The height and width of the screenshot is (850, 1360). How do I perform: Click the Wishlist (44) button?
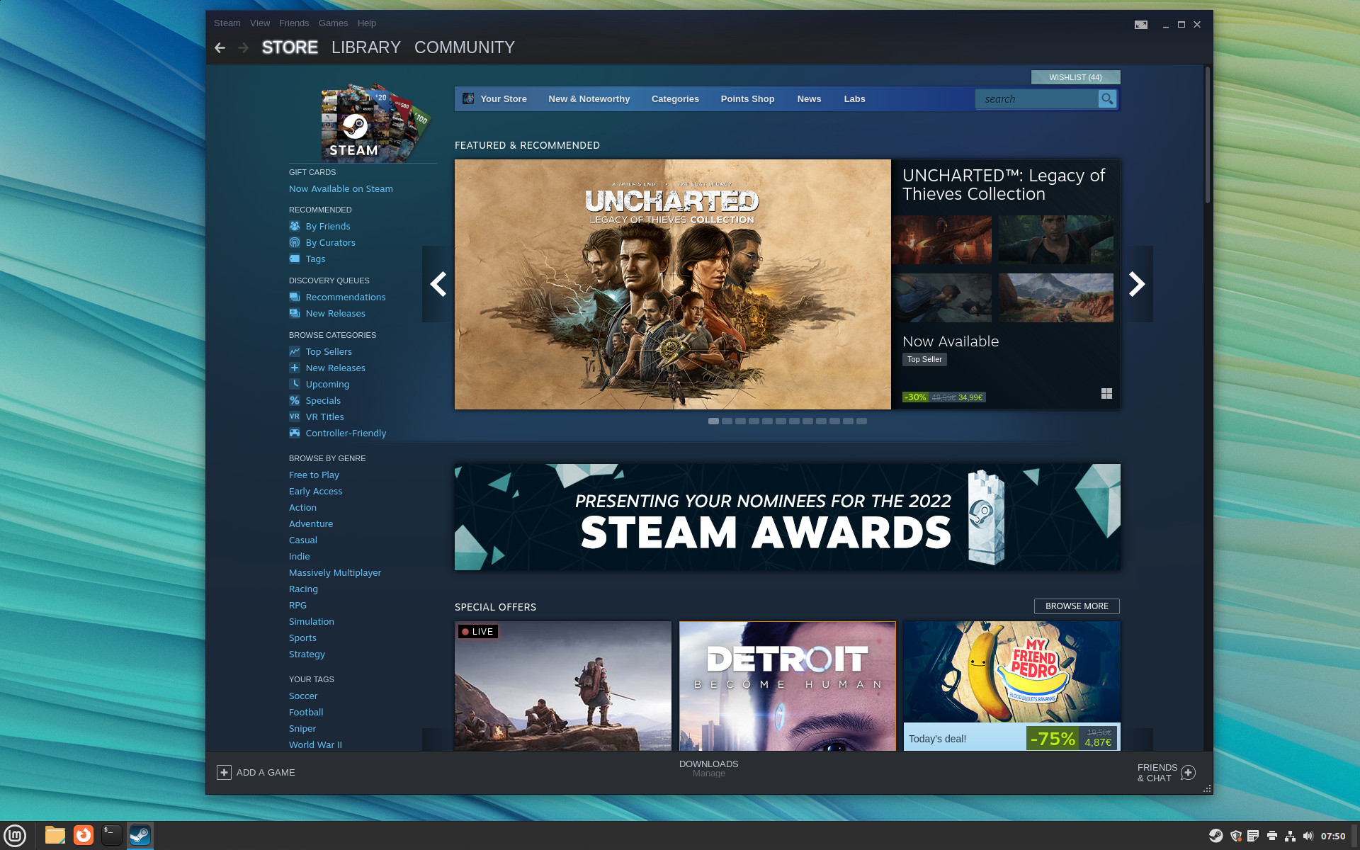[x=1074, y=77]
